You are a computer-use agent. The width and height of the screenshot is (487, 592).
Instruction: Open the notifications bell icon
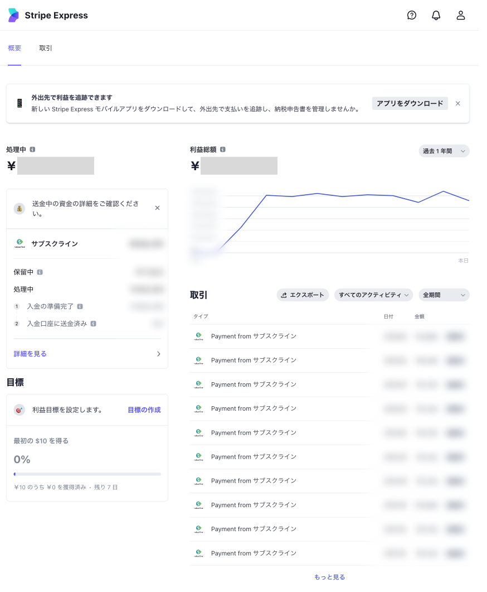point(436,16)
